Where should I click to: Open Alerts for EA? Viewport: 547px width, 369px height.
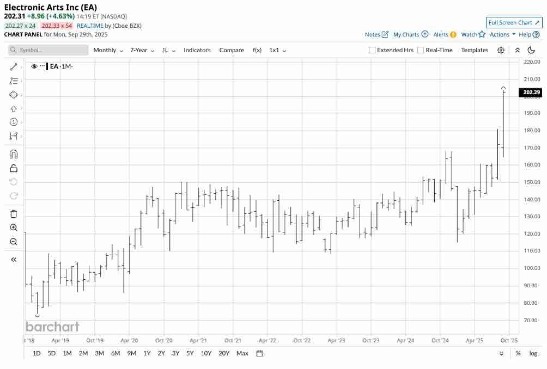click(x=445, y=34)
